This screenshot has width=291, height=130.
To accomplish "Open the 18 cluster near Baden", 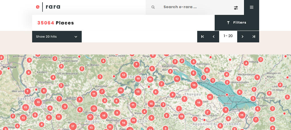I will [104, 116].
